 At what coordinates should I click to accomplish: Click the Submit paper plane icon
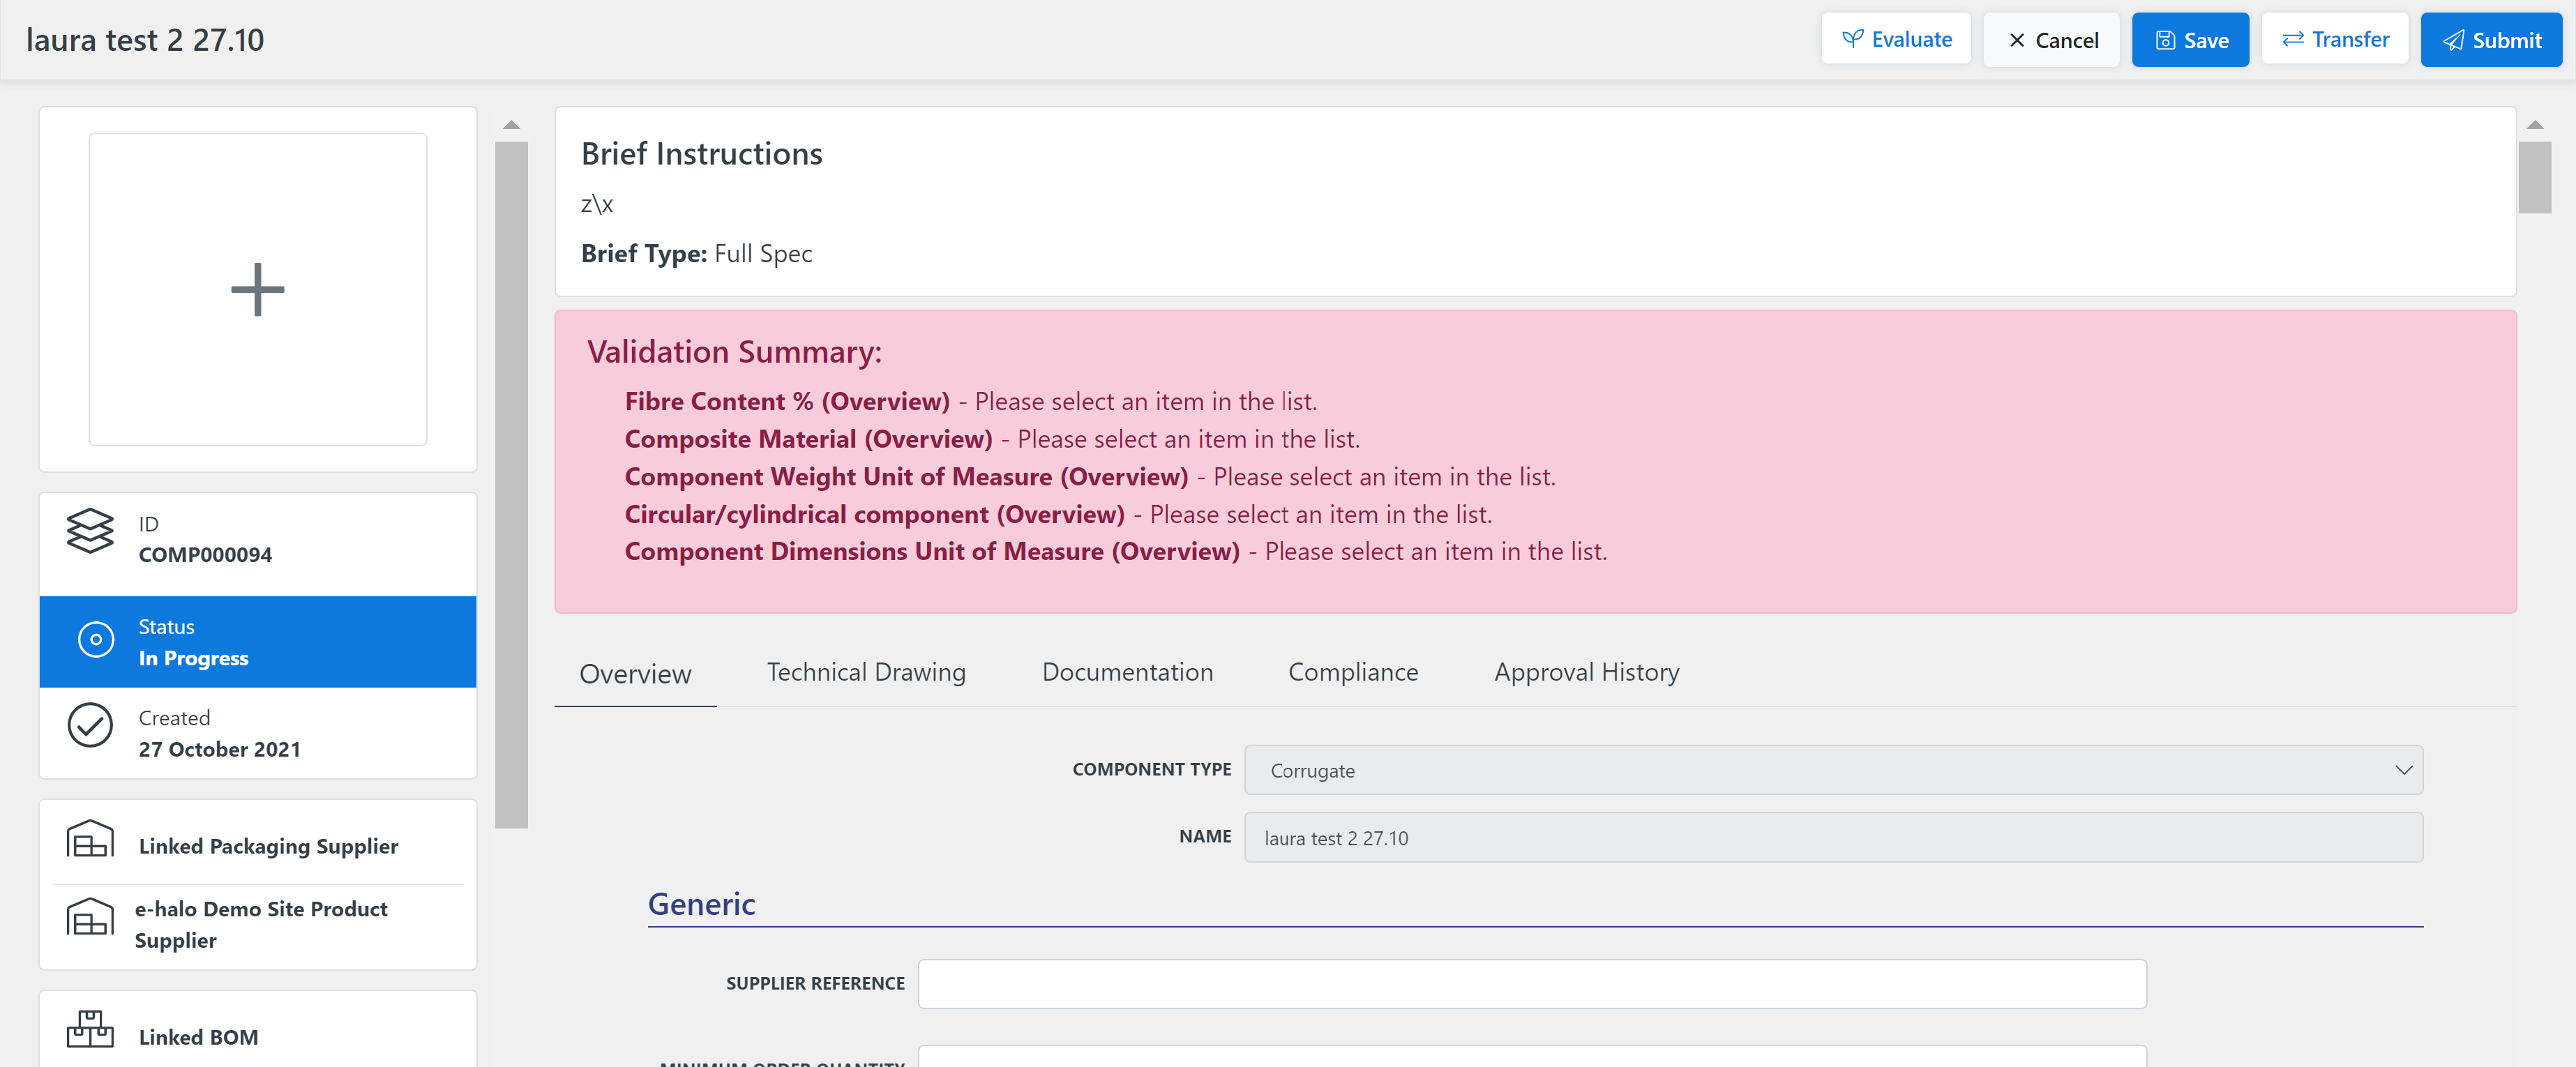pyautogui.click(x=2452, y=40)
